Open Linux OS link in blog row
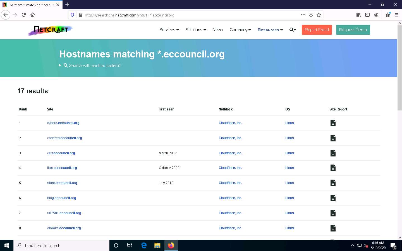This screenshot has width=402, height=251. tap(290, 198)
